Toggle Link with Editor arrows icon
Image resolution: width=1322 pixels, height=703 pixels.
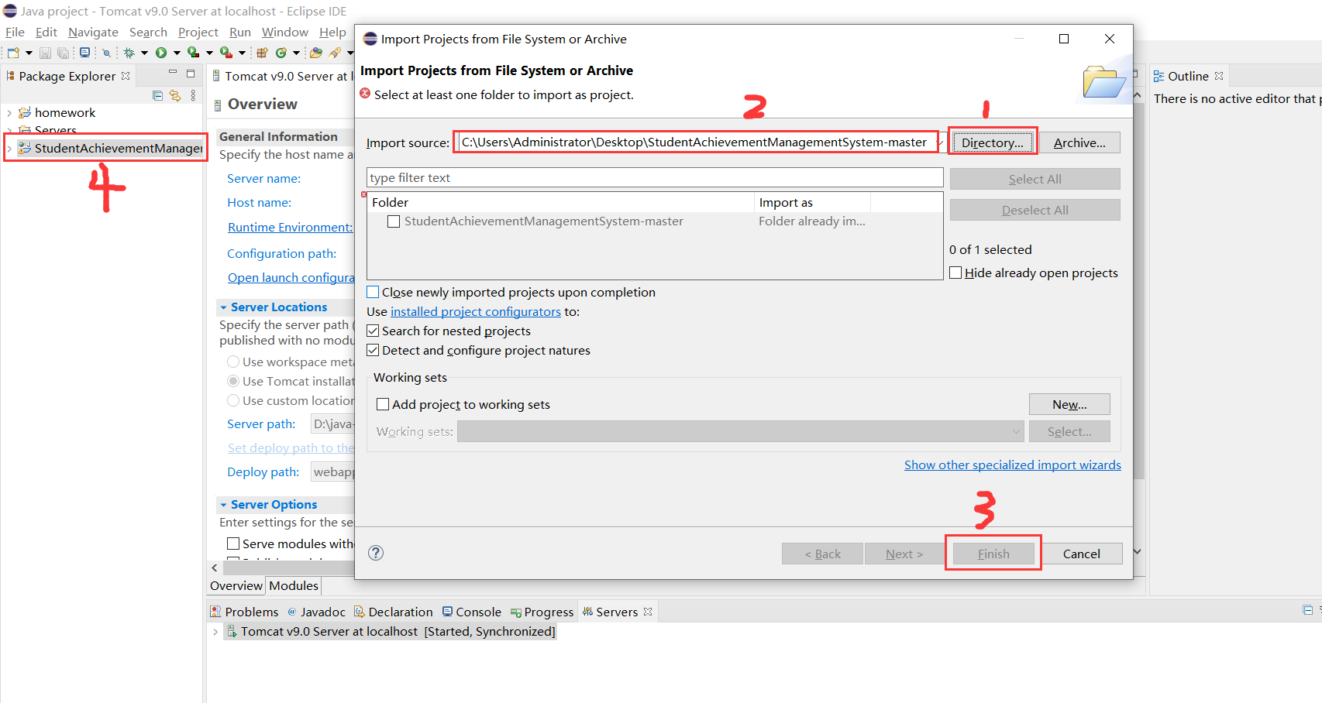tap(175, 95)
